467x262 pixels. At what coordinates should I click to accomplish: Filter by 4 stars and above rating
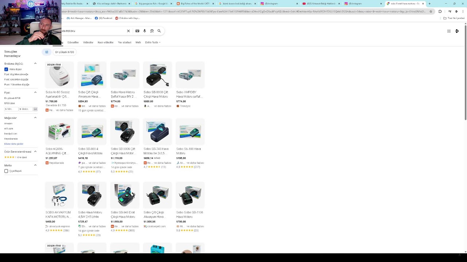[16, 157]
